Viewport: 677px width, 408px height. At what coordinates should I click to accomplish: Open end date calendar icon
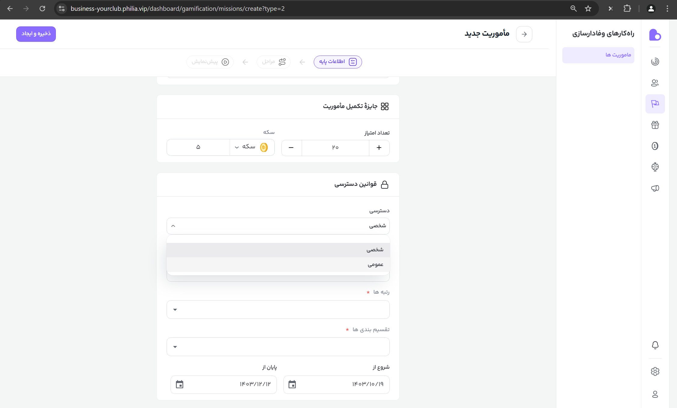(x=180, y=384)
